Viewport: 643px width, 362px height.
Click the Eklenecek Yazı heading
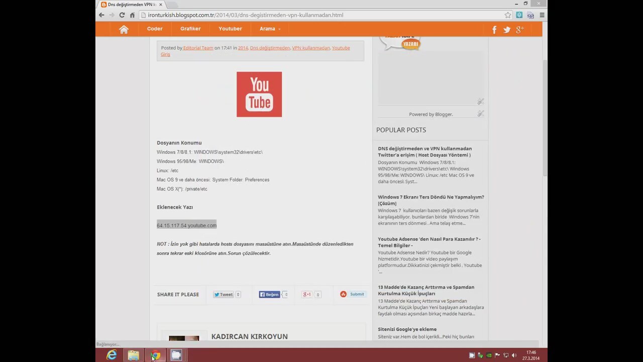click(x=175, y=207)
